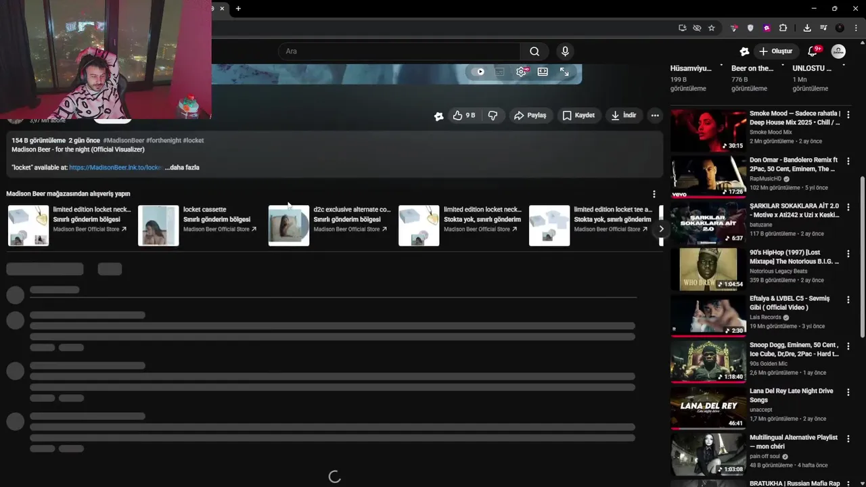The width and height of the screenshot is (866, 487).
Task: Click the #locket hashtag
Action: tap(193, 140)
